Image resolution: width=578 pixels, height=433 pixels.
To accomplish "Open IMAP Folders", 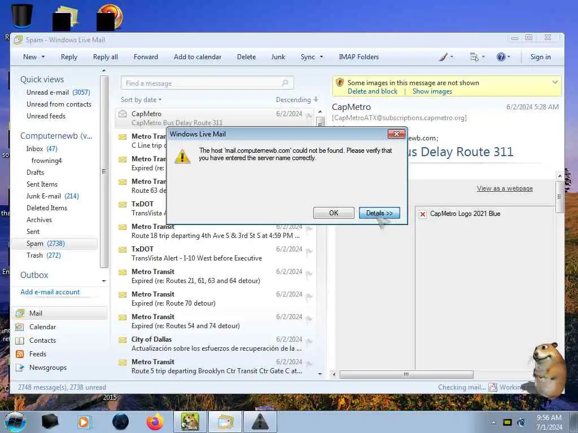I will (x=358, y=57).
